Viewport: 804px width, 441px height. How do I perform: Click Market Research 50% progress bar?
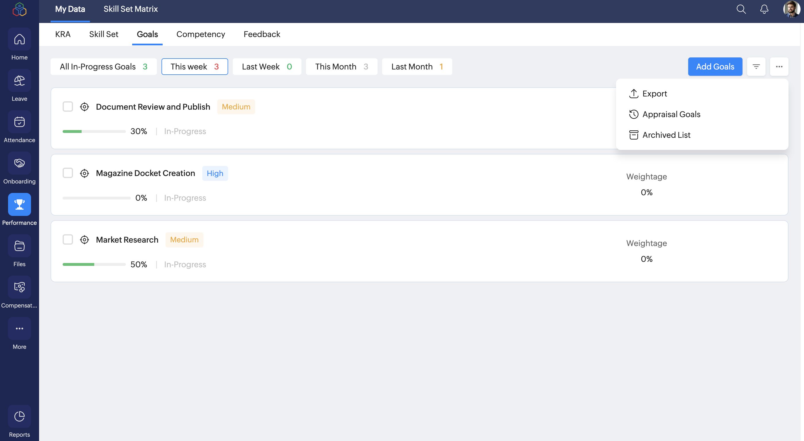(94, 264)
